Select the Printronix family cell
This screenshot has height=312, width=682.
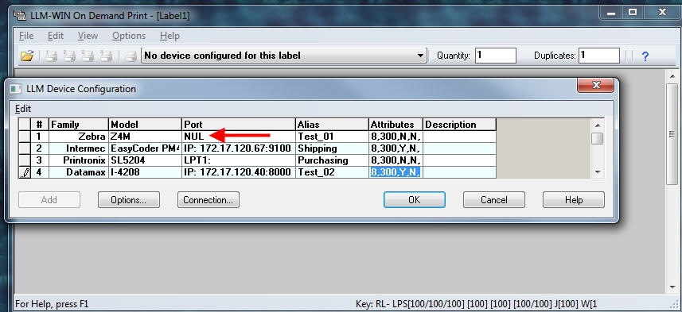[79, 160]
